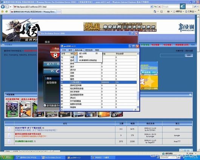Click the forum icon beside 实况贴图交流讨论区
Viewport: 200px width, 160px height.
[9, 141]
